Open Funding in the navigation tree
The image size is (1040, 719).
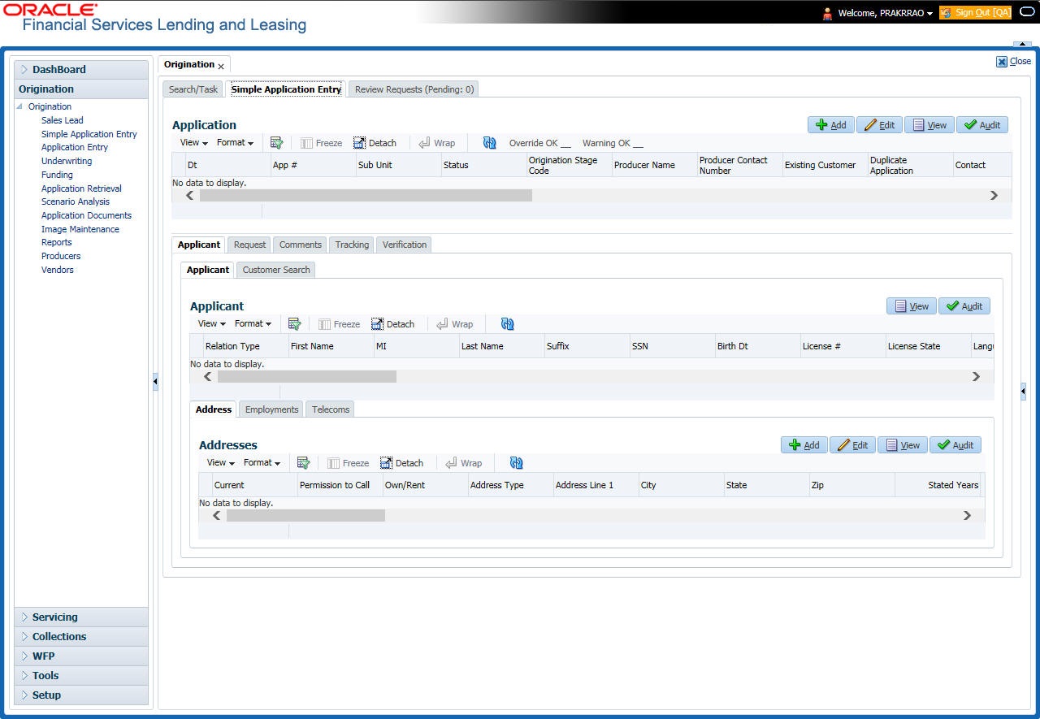point(57,175)
